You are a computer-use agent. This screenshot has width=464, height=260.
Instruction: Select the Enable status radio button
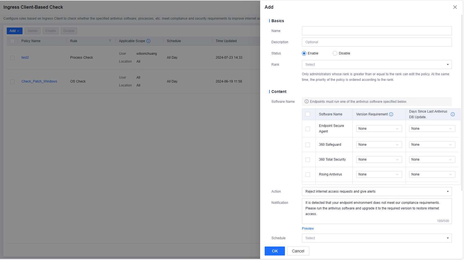point(304,53)
